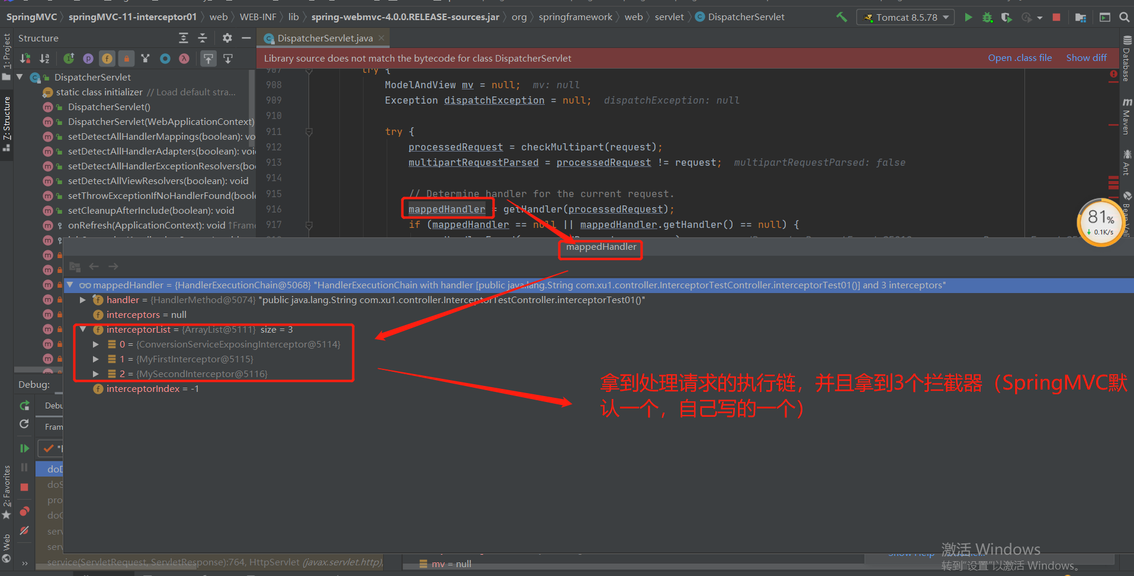This screenshot has height=576, width=1134.
Task: Click the Open .class file link
Action: pos(1020,58)
